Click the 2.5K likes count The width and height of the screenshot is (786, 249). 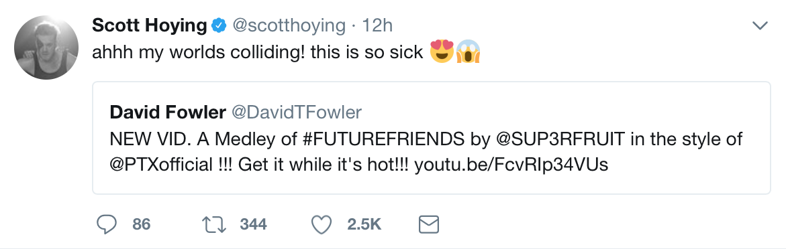[x=364, y=224]
